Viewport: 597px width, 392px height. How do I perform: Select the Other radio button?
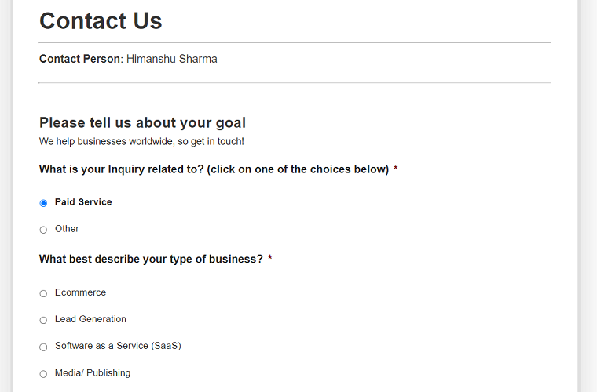pos(43,230)
